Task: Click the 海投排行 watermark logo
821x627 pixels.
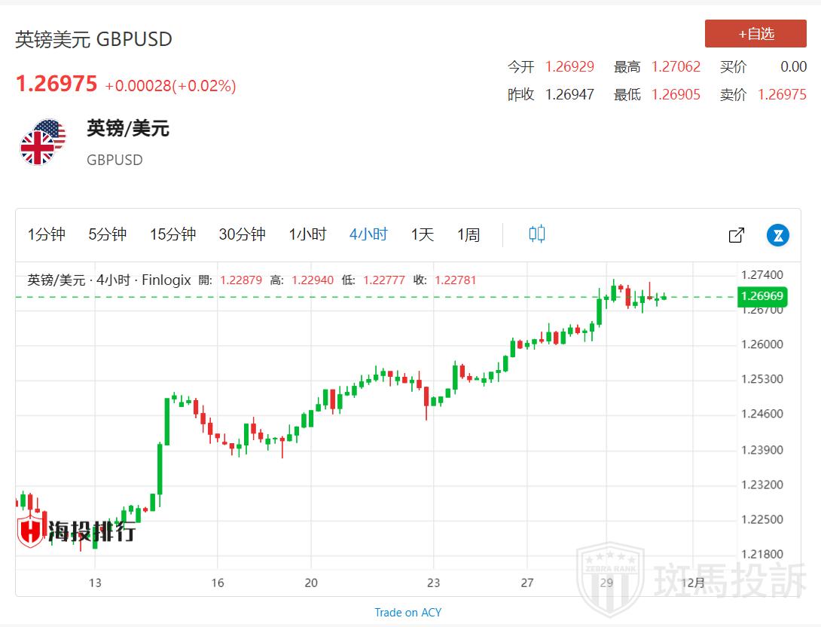Action: (x=77, y=531)
